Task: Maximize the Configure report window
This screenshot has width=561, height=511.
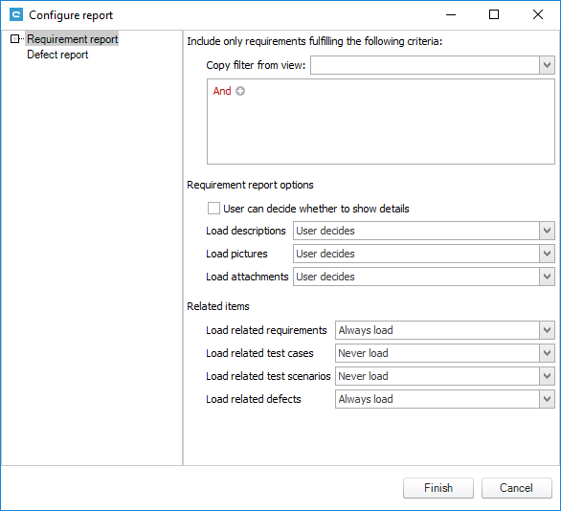Action: click(494, 14)
